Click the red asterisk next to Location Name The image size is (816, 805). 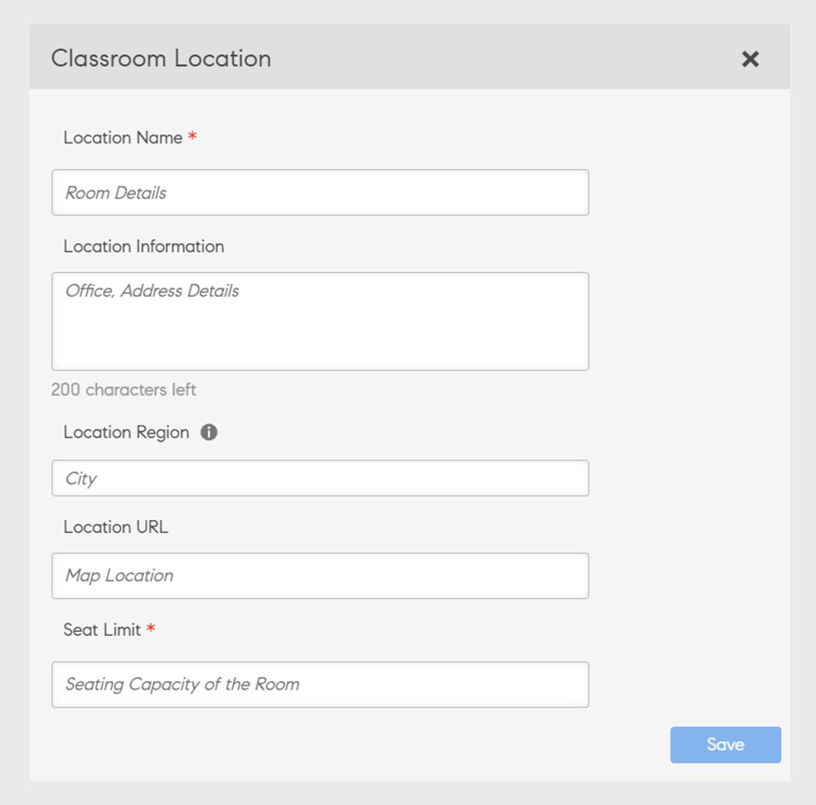pos(191,136)
